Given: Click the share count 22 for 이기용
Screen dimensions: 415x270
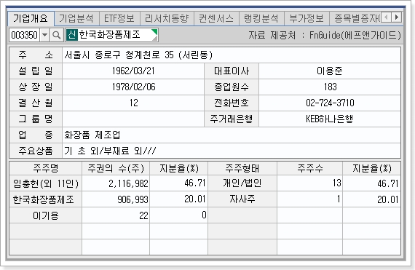Looking at the screenshot, I should (x=143, y=215).
